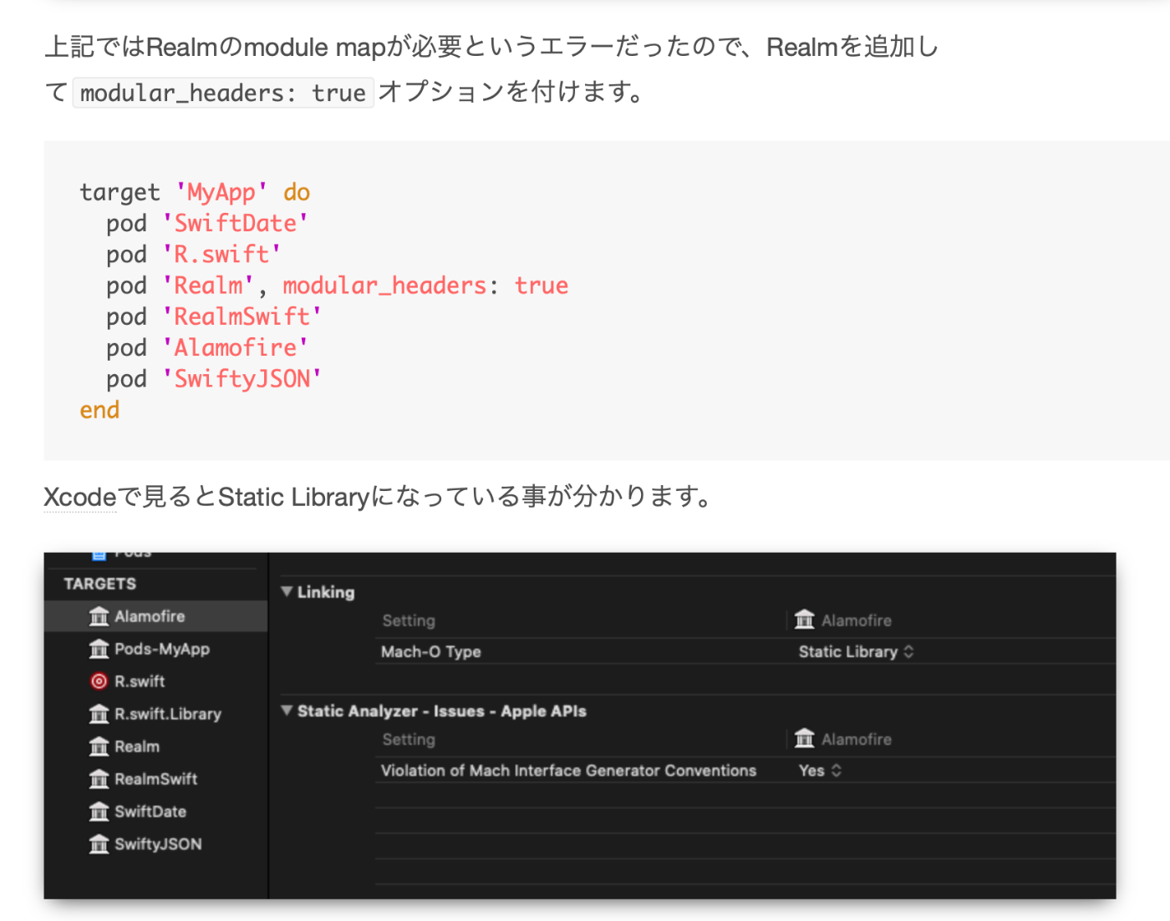Open the Static Library Mach-O Type dropdown
Screen dimensions: 1170x921
click(x=856, y=651)
